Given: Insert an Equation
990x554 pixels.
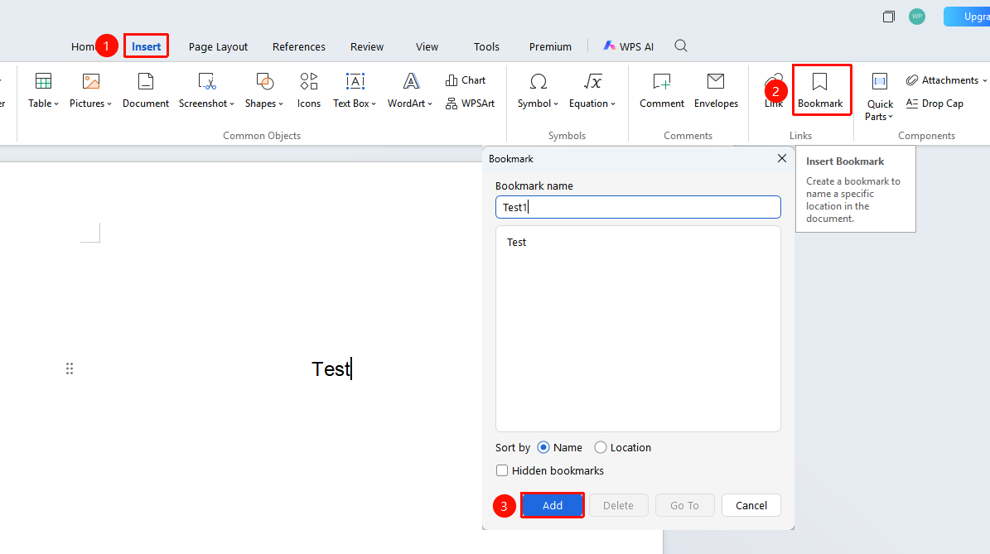Looking at the screenshot, I should (x=592, y=90).
